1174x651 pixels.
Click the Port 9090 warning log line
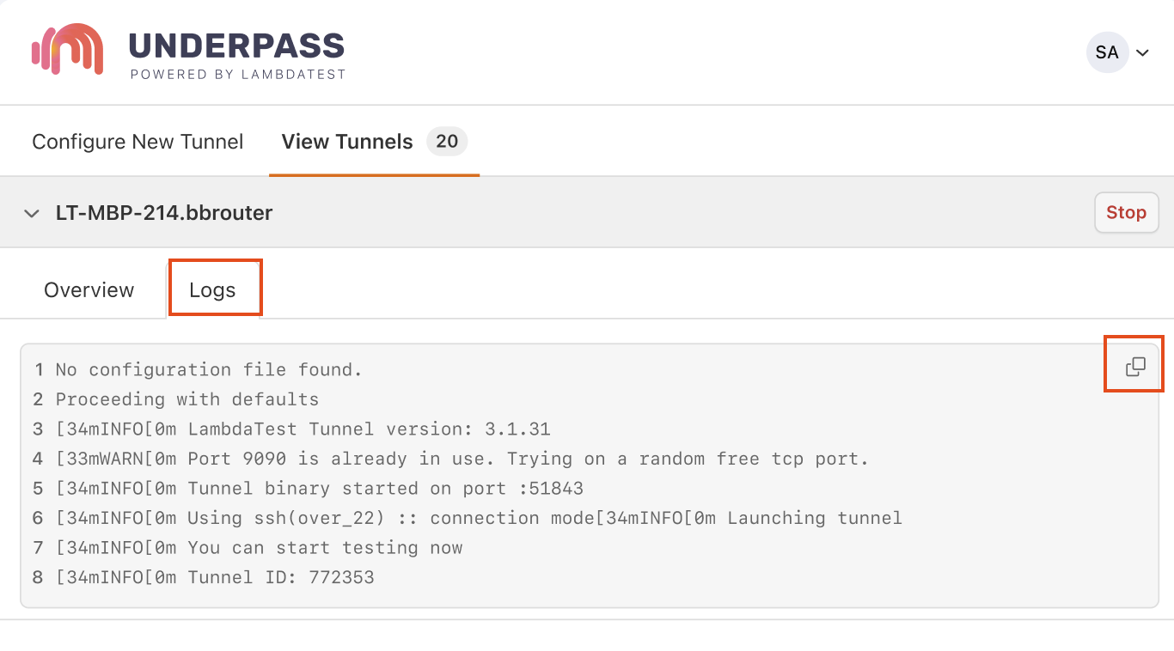click(462, 459)
